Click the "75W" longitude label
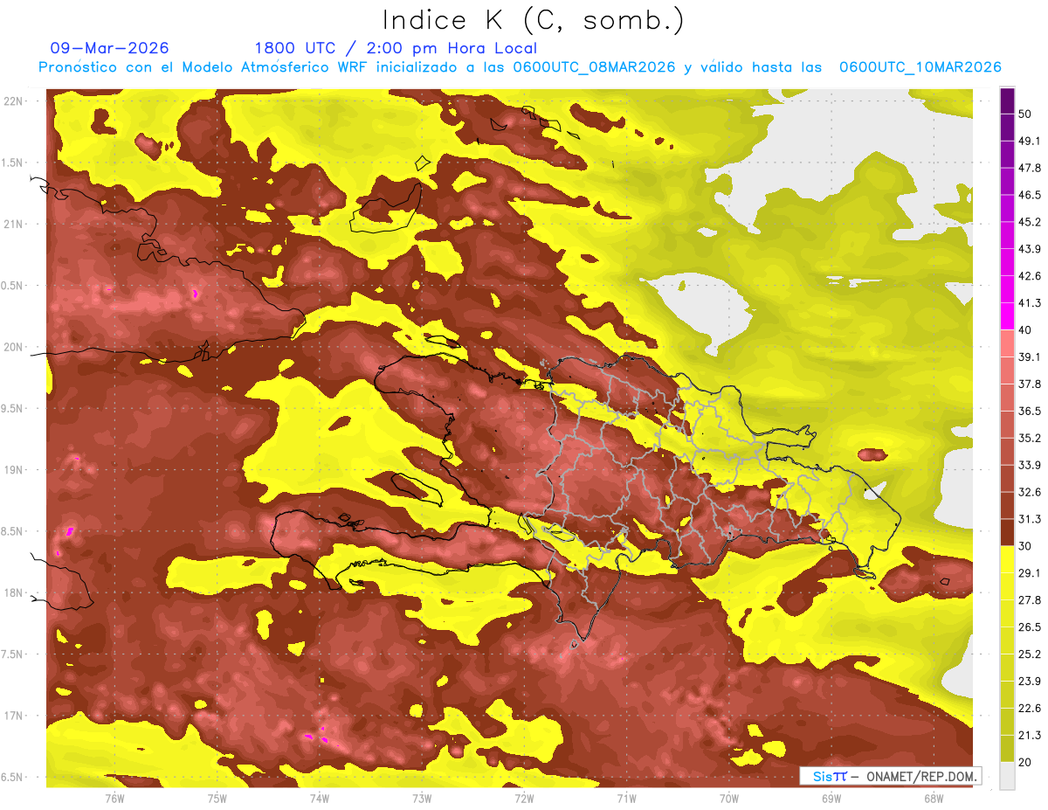 click(217, 798)
